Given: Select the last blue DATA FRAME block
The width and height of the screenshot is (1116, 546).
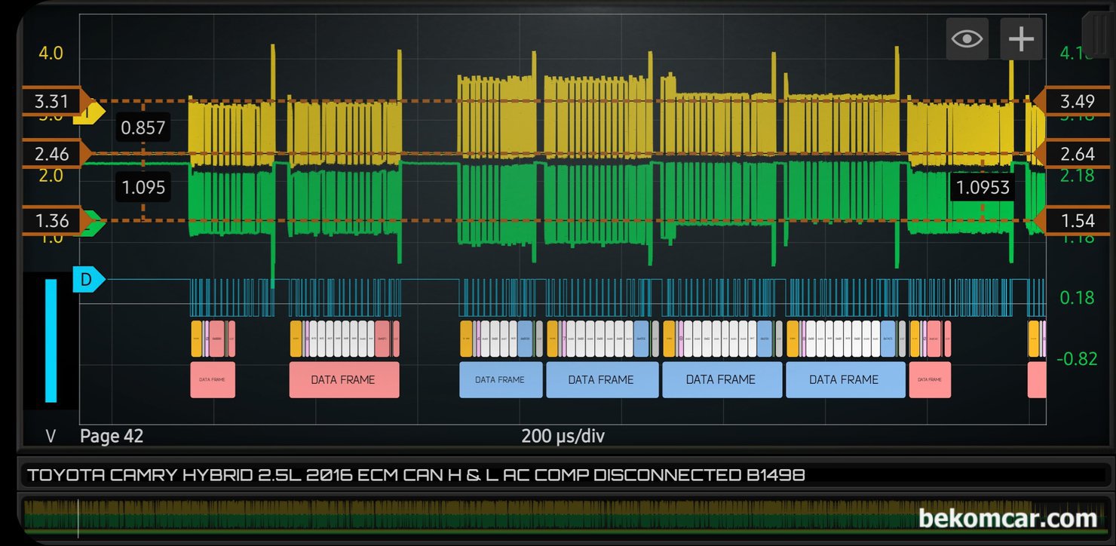Looking at the screenshot, I should (845, 379).
